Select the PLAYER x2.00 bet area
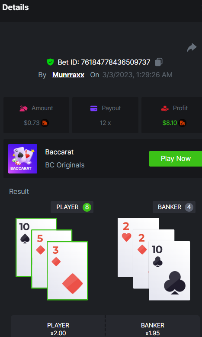This screenshot has height=337, width=202. click(58, 326)
